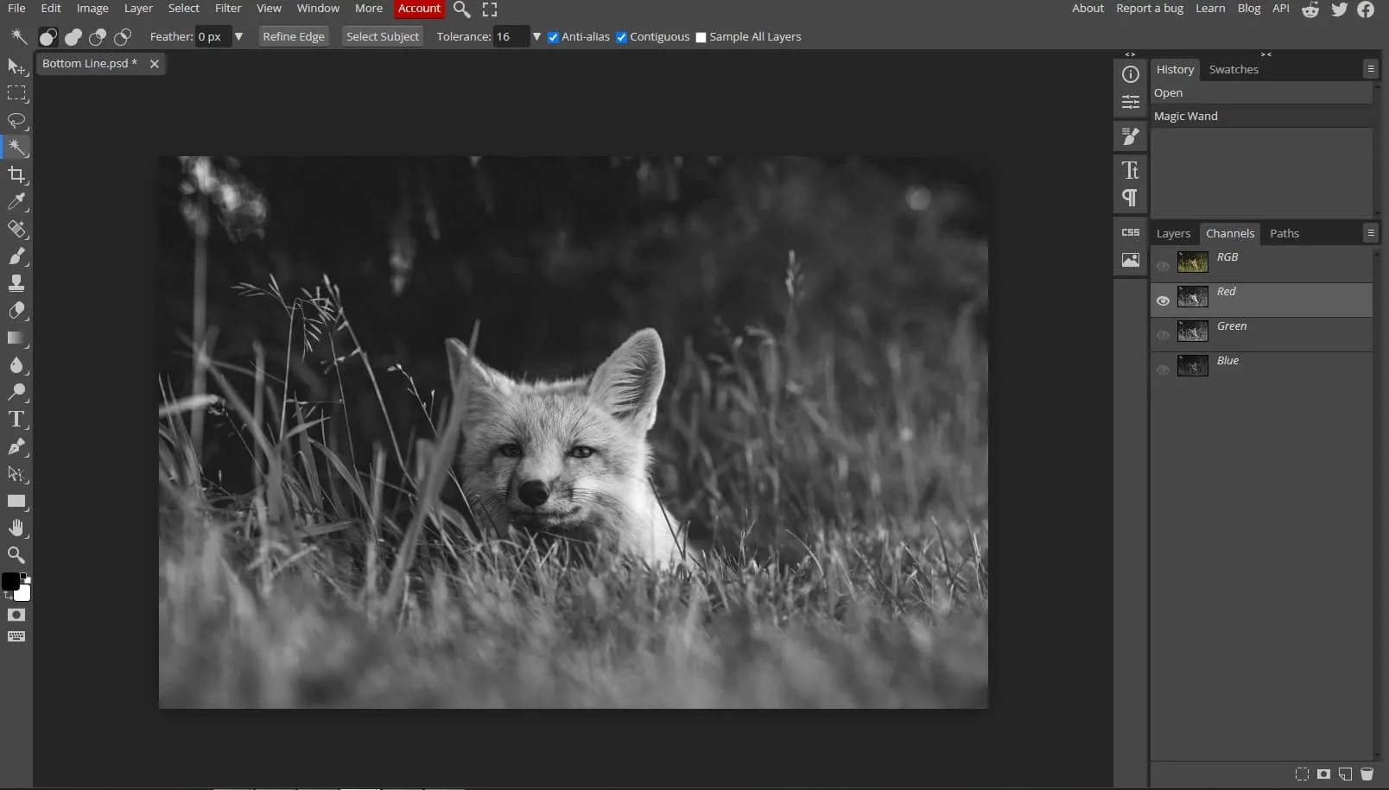
Task: Open the Filter menu
Action: [x=228, y=9]
